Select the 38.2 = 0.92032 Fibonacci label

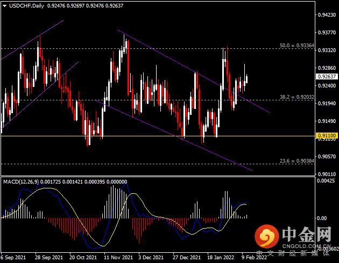(x=297, y=97)
